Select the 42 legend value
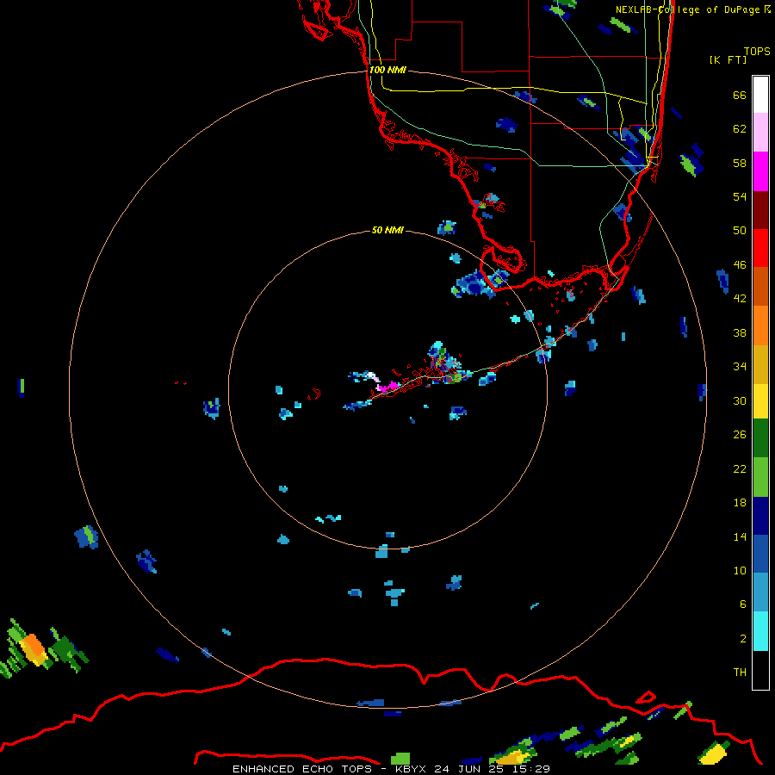Image resolution: width=775 pixels, height=775 pixels. (740, 299)
